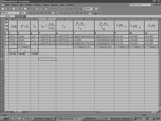Click the Chart Wizard icon
This screenshot has width=161, height=121.
point(80,9)
